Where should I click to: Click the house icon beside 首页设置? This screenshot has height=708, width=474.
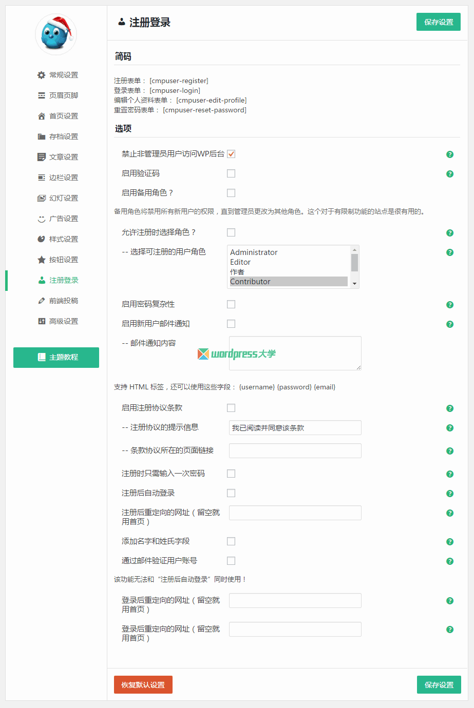[x=42, y=116]
